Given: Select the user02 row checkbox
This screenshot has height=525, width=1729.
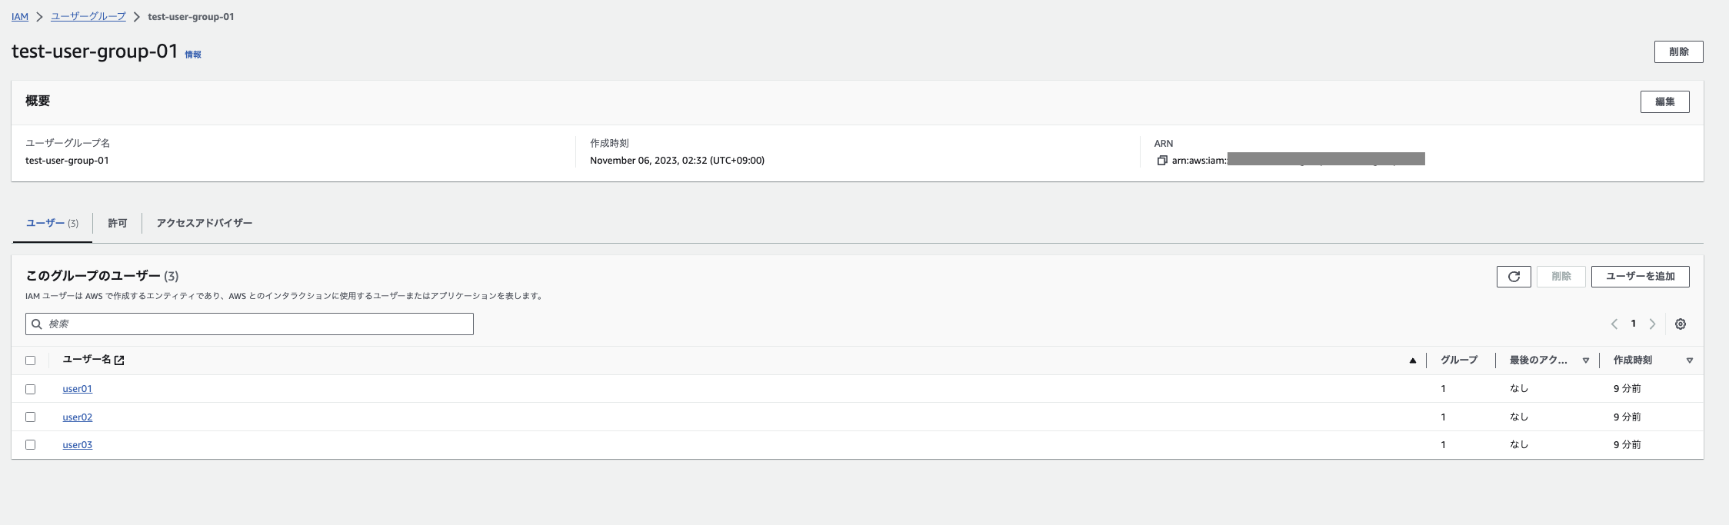Looking at the screenshot, I should coord(31,417).
